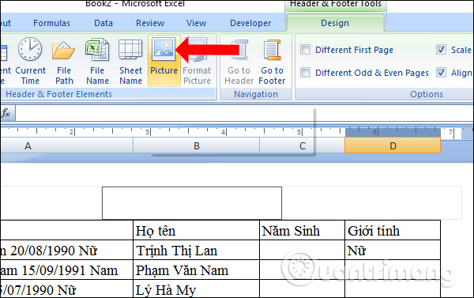Screen dimensions: 474x298
Task: Select column B header
Action: tap(197, 145)
